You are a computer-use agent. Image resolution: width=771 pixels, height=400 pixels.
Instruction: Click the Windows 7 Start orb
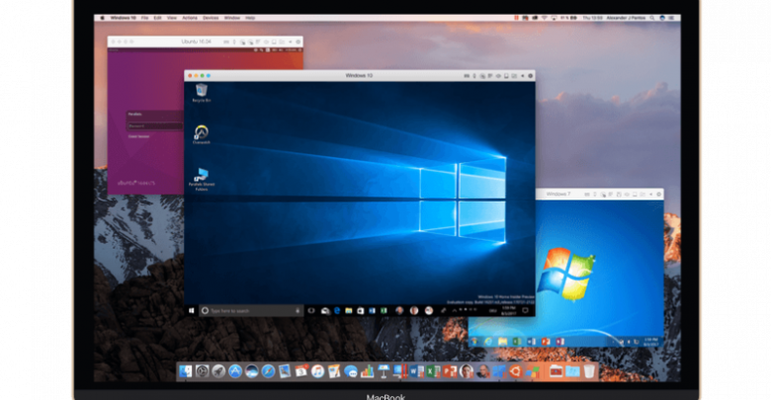[x=474, y=341]
